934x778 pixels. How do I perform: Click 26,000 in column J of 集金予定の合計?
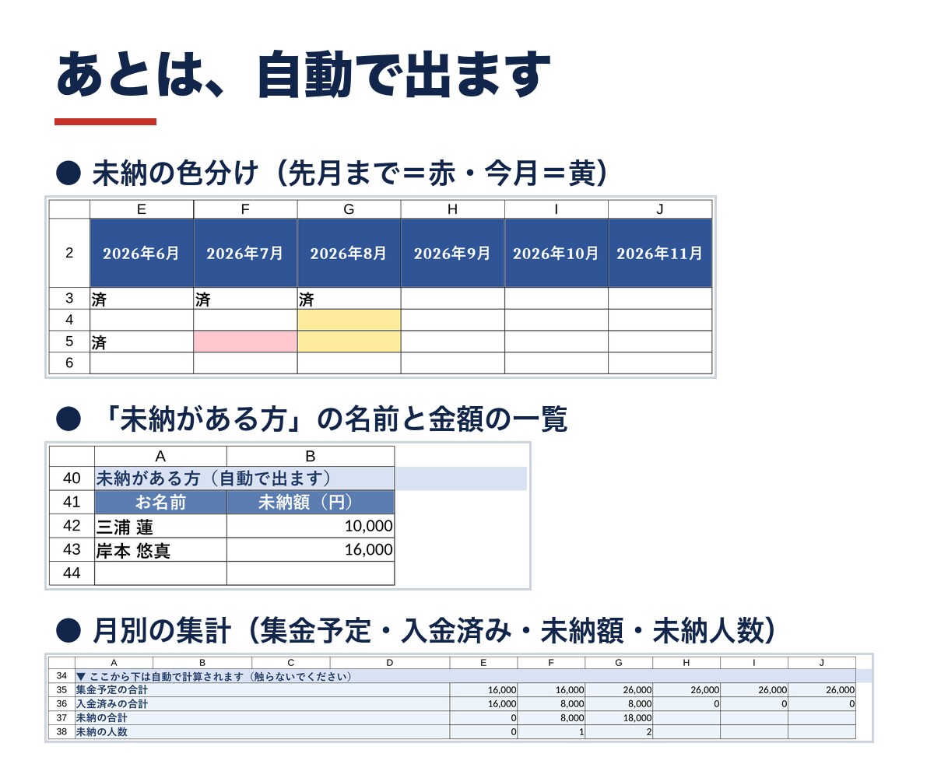(822, 690)
